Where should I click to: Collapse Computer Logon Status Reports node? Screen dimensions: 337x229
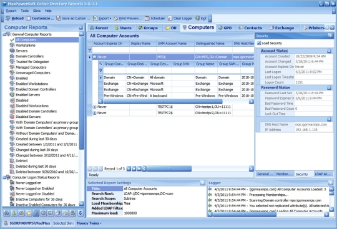4,177
